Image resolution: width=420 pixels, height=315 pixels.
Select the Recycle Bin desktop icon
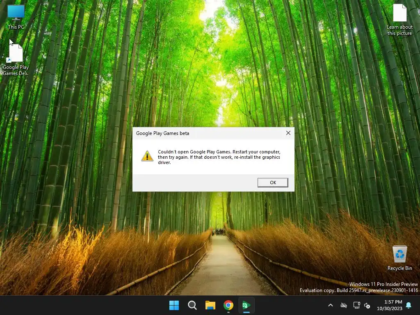[399, 258]
